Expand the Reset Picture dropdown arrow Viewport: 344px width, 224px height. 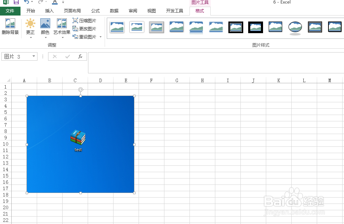(100, 37)
